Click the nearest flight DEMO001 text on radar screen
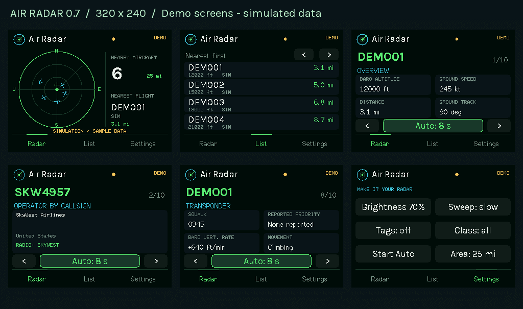Screen dimensions: 523x309 tap(128, 107)
